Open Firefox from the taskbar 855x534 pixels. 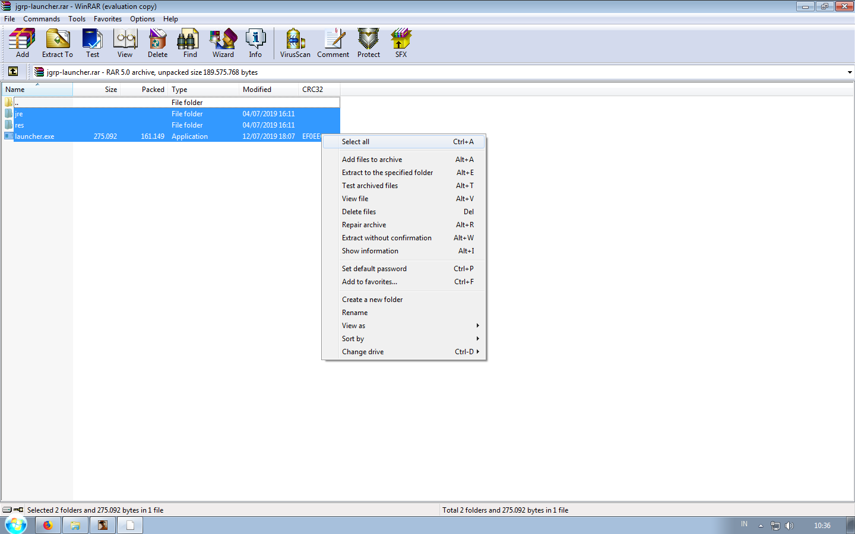47,525
